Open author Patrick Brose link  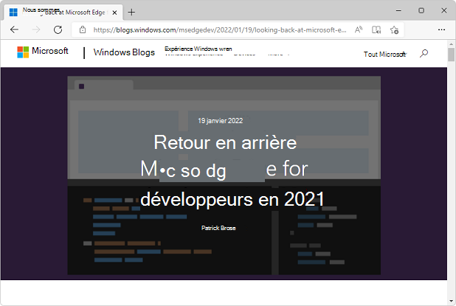[x=218, y=228]
